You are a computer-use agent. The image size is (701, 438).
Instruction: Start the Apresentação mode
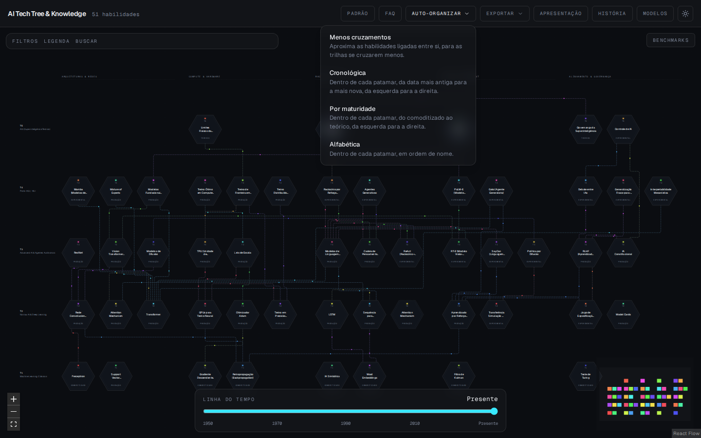click(561, 14)
